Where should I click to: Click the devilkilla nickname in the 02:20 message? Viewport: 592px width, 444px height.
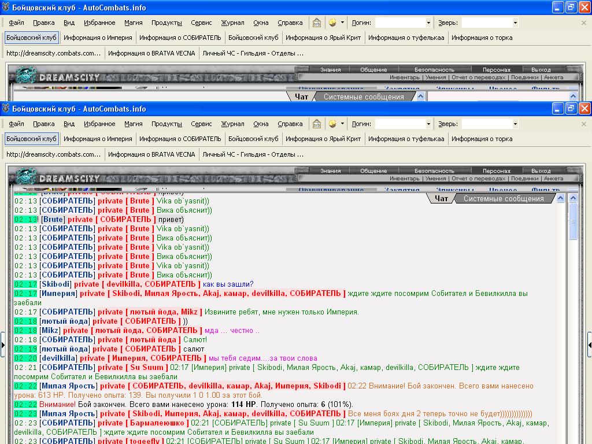pos(58,358)
